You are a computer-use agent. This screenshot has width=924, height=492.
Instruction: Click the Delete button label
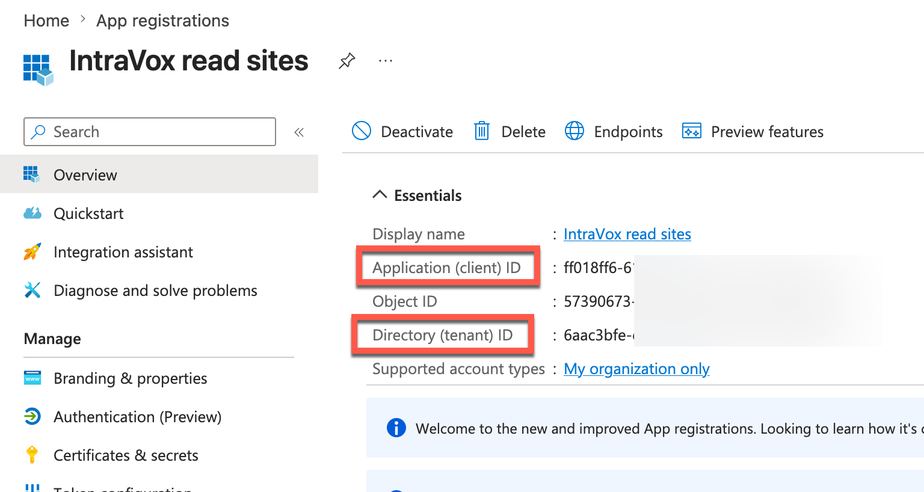(523, 132)
